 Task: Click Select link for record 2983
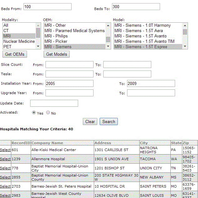5,195
